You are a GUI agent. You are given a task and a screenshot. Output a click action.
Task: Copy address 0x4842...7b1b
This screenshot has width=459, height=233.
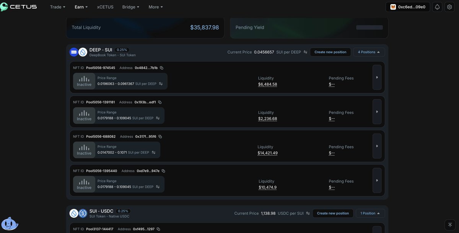click(161, 68)
